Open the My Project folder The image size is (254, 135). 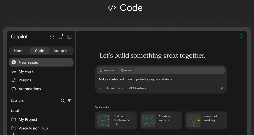(41, 120)
